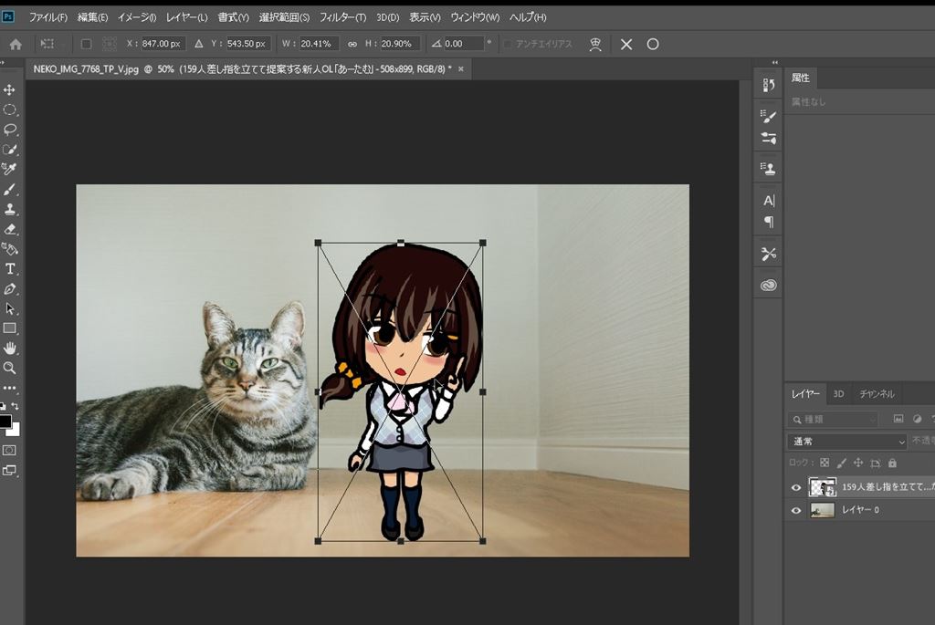Activate the Zoom tool
The image size is (935, 625).
pyautogui.click(x=10, y=368)
